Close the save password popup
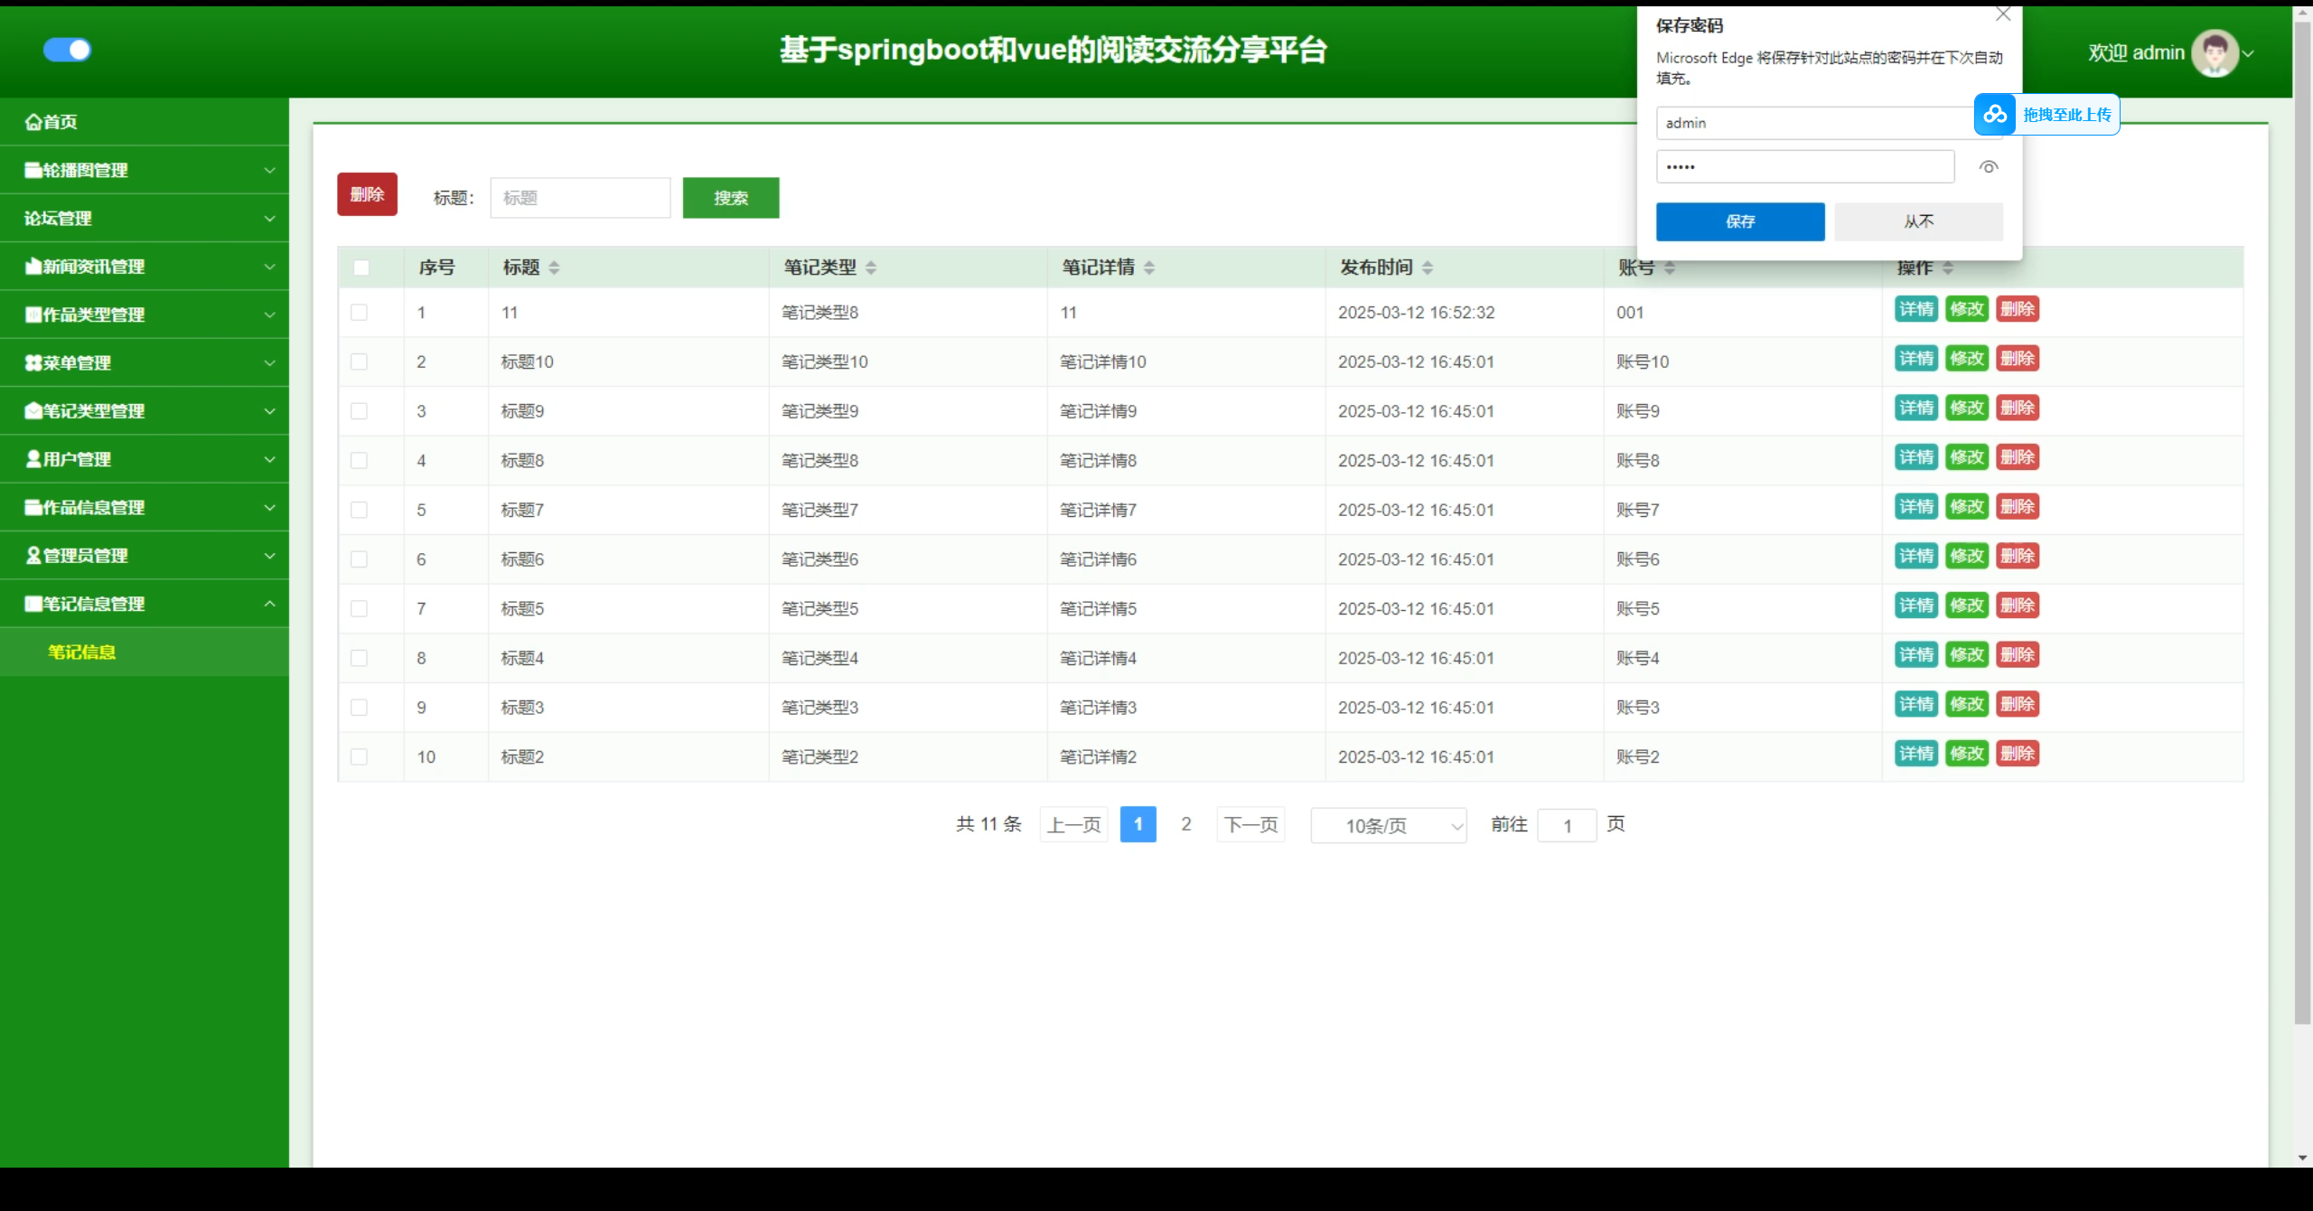This screenshot has height=1211, width=2313. (x=2003, y=14)
